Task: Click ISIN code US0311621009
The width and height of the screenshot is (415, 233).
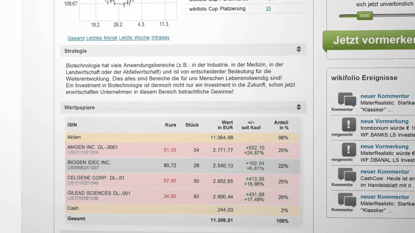Action: [x=83, y=152]
